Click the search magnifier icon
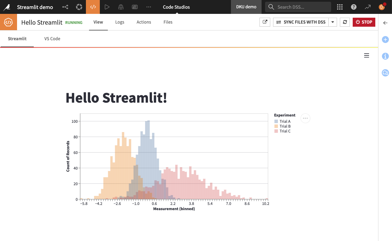This screenshot has width=392, height=241. pos(271,7)
